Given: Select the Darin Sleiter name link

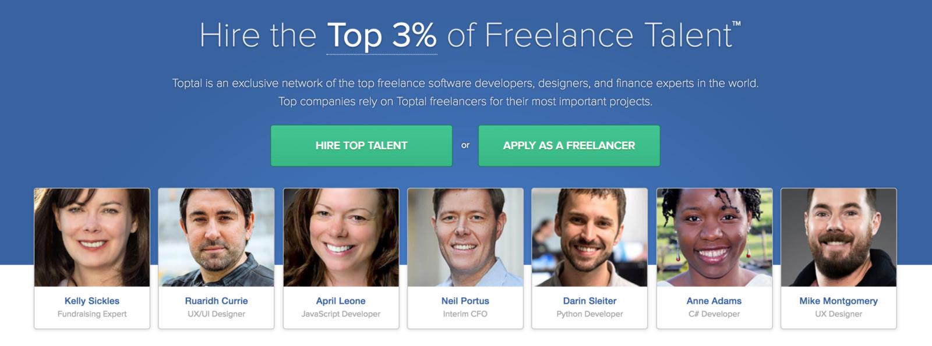Looking at the screenshot, I should click(x=589, y=301).
